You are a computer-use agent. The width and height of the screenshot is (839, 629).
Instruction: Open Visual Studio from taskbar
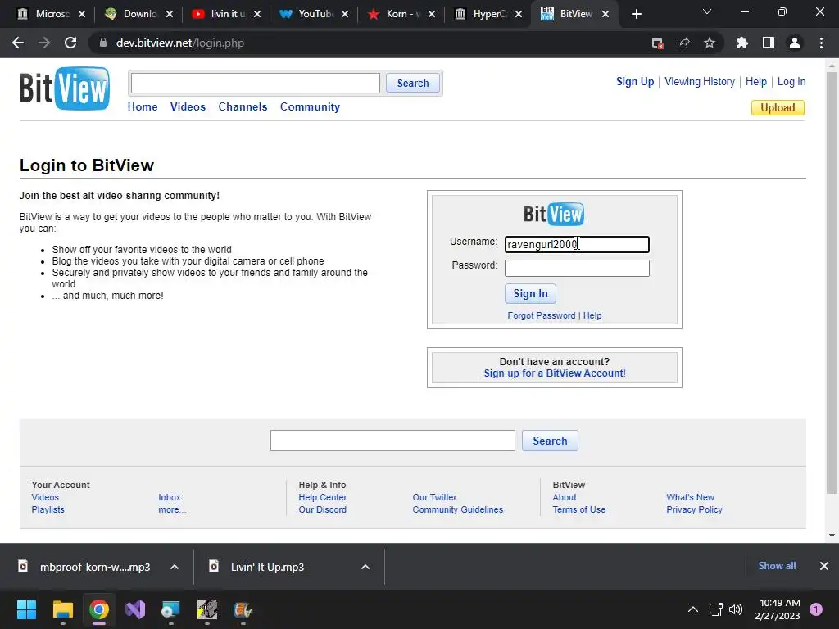click(135, 609)
